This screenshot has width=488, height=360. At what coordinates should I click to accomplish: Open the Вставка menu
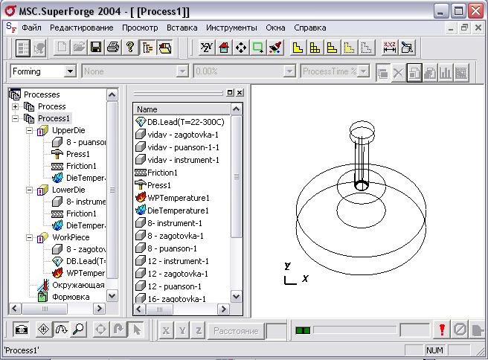(x=182, y=28)
